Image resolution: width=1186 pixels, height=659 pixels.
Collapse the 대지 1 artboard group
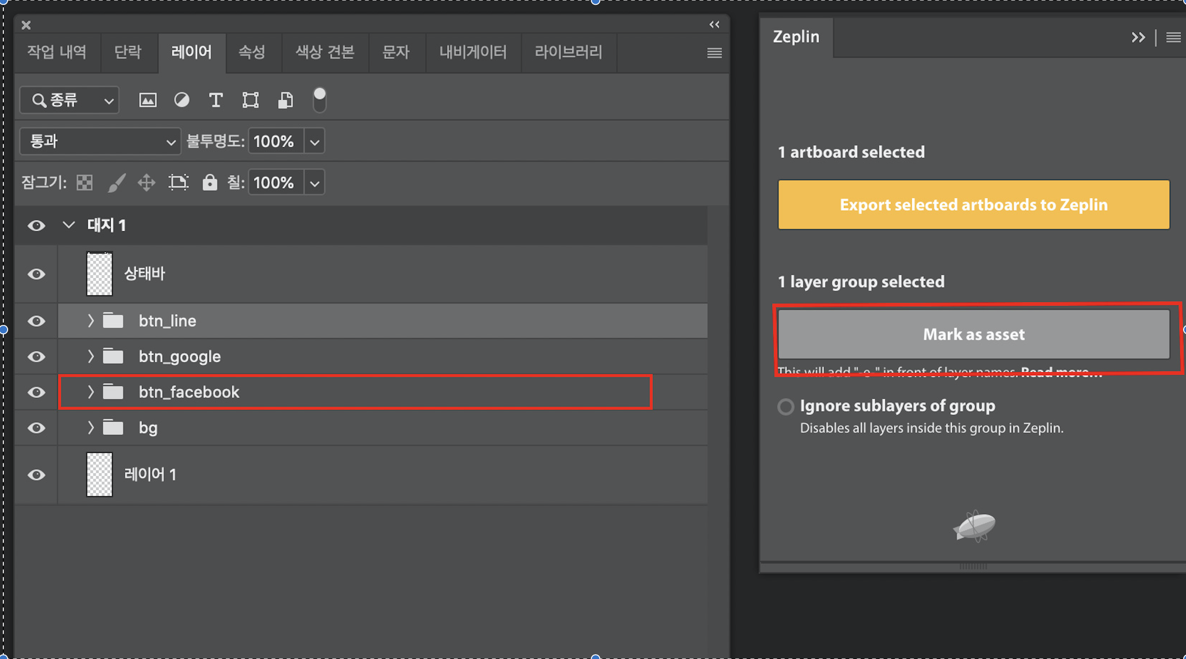pos(69,225)
